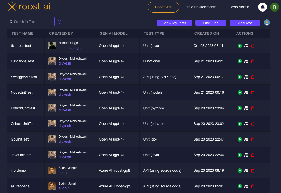281x193 pixels.
Task: Open the zbio Admin section
Action: point(240,7)
